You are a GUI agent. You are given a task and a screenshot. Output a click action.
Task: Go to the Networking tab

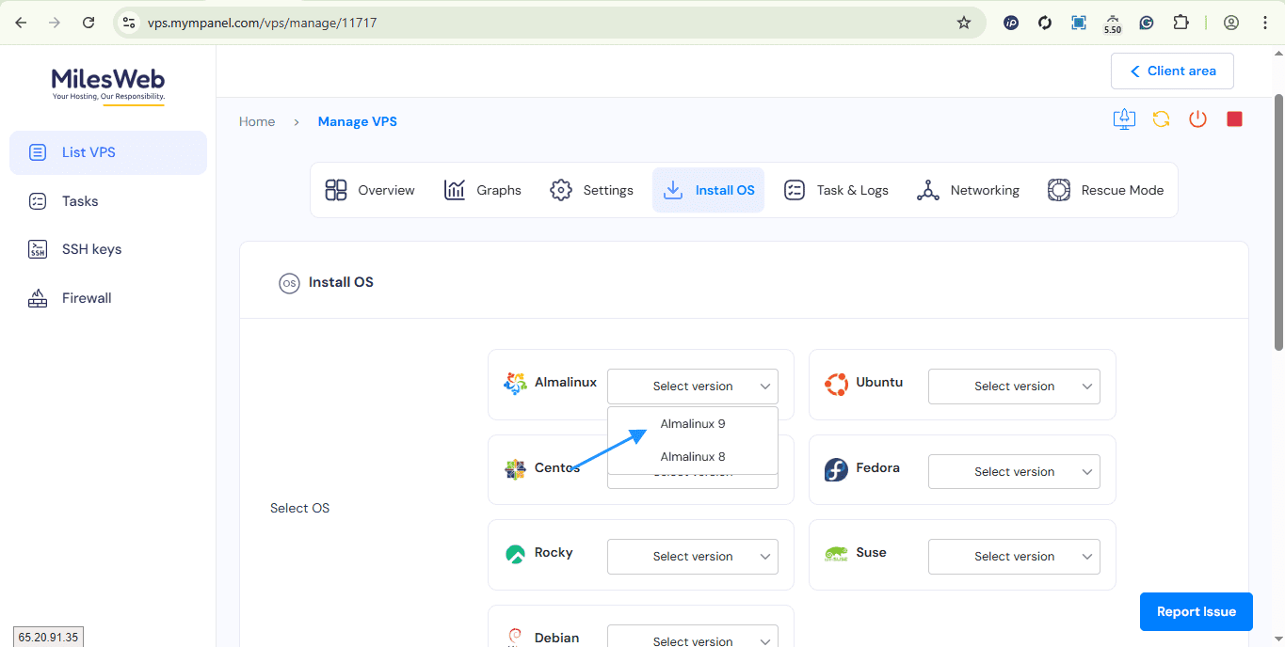click(x=968, y=190)
